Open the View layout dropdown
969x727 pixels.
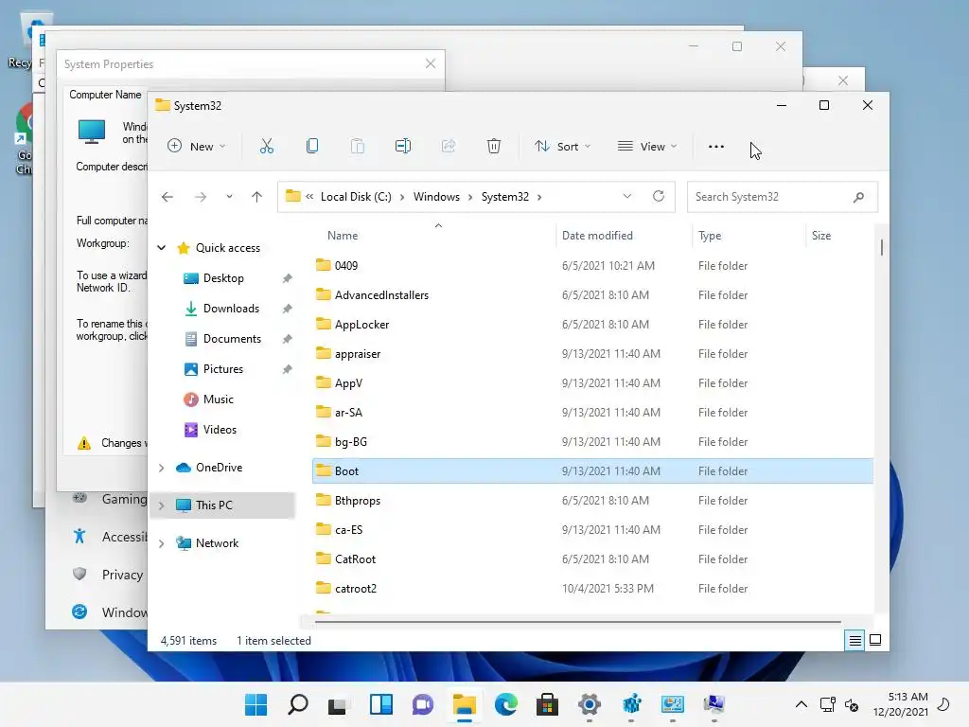pyautogui.click(x=646, y=147)
